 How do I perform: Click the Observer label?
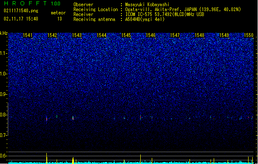pyautogui.click(x=83, y=5)
